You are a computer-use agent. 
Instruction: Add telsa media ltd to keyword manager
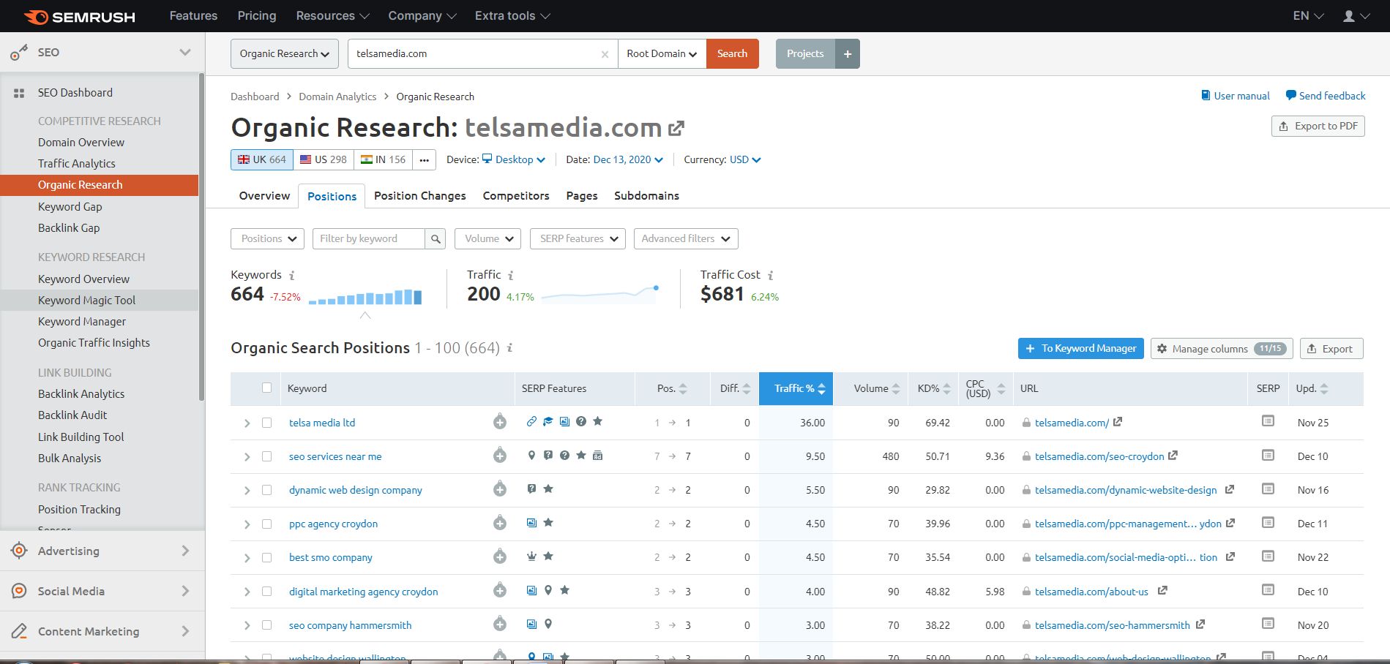pos(500,422)
